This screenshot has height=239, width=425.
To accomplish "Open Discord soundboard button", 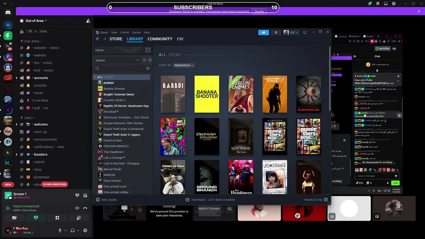I will tap(79, 218).
